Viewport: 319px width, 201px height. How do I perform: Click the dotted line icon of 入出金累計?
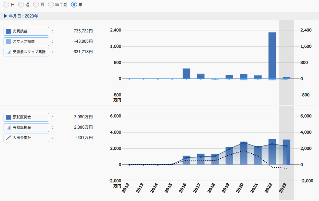(x=8, y=138)
